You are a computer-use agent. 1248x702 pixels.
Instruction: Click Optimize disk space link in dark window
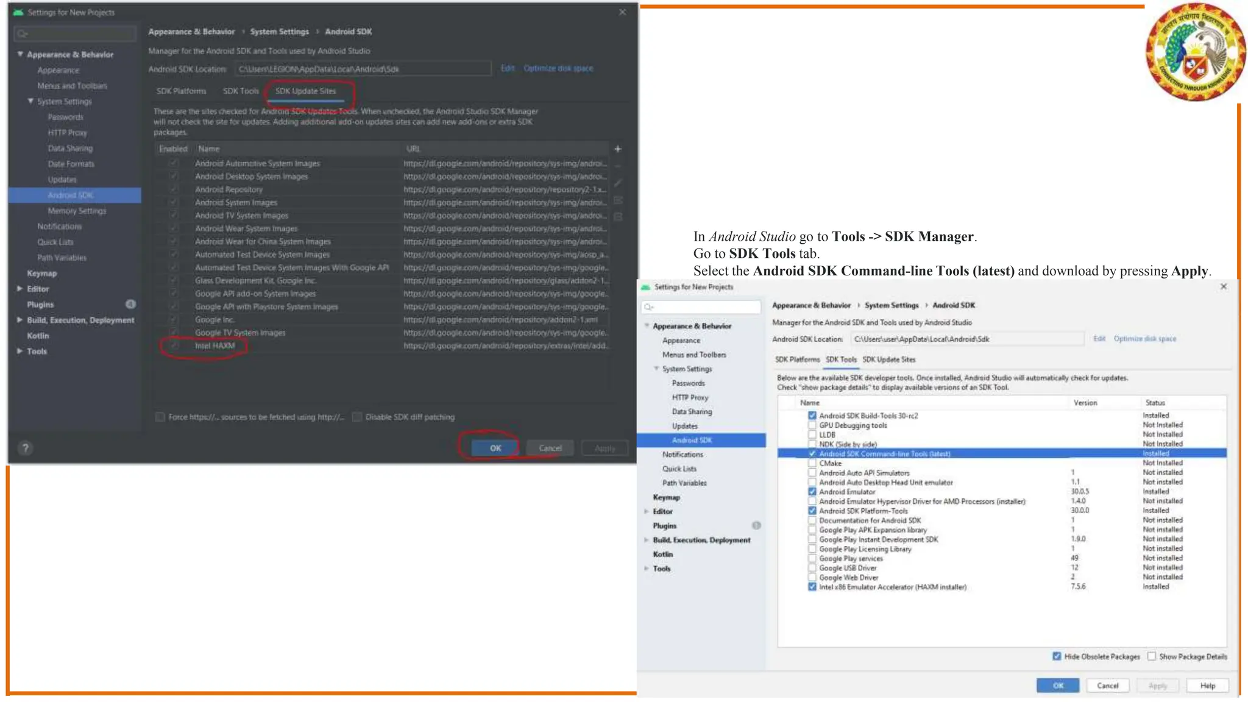tap(558, 68)
